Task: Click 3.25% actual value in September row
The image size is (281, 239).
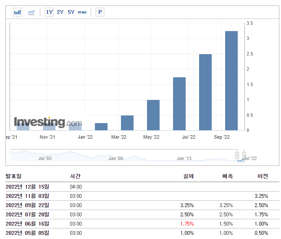Action: click(x=187, y=205)
